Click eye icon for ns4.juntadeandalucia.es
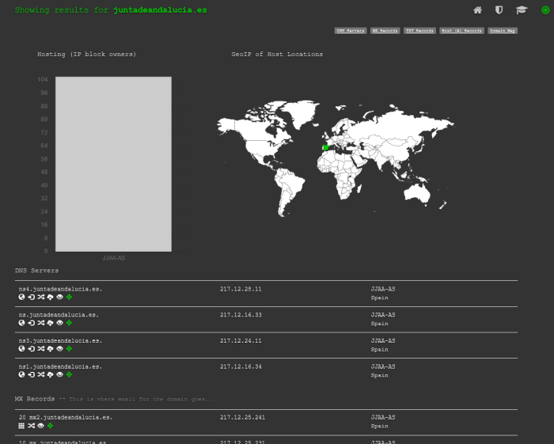 click(59, 297)
